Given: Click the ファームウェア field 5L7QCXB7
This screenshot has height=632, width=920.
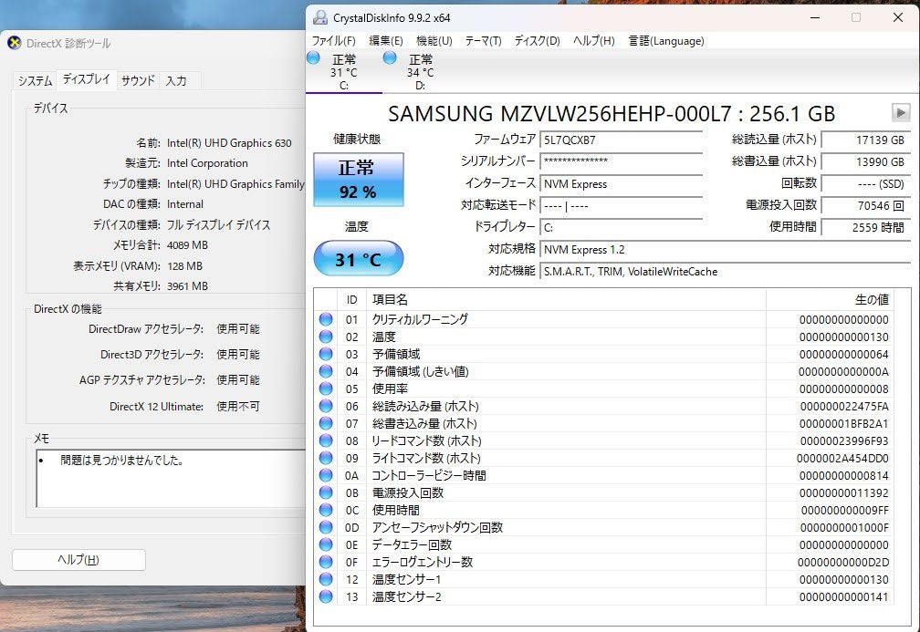Looking at the screenshot, I should click(621, 140).
